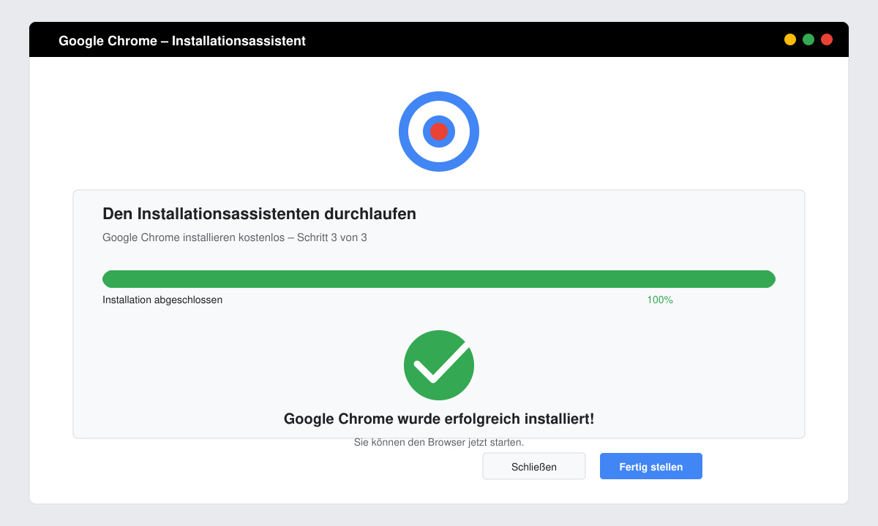Click the green installation progress bar
Image resolution: width=878 pixels, height=526 pixels.
(x=439, y=279)
